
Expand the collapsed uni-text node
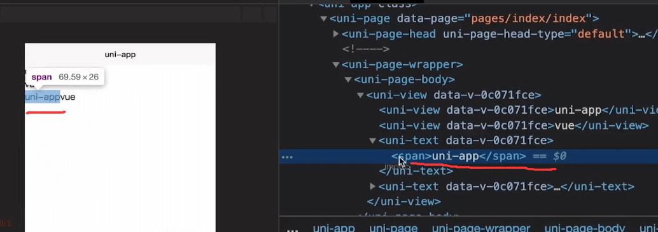click(x=372, y=186)
